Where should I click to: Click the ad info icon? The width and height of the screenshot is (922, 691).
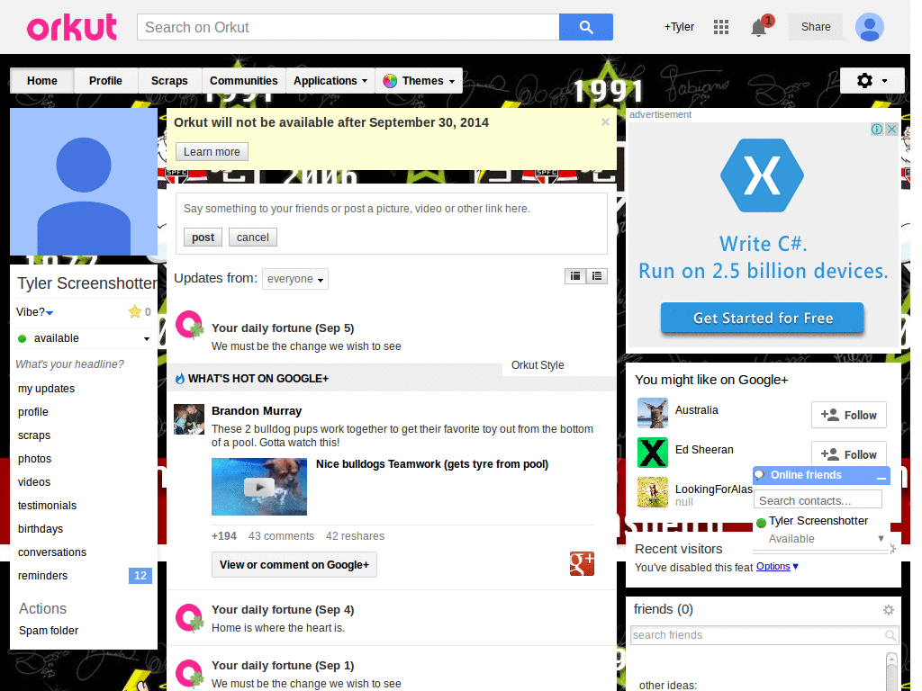(x=876, y=129)
